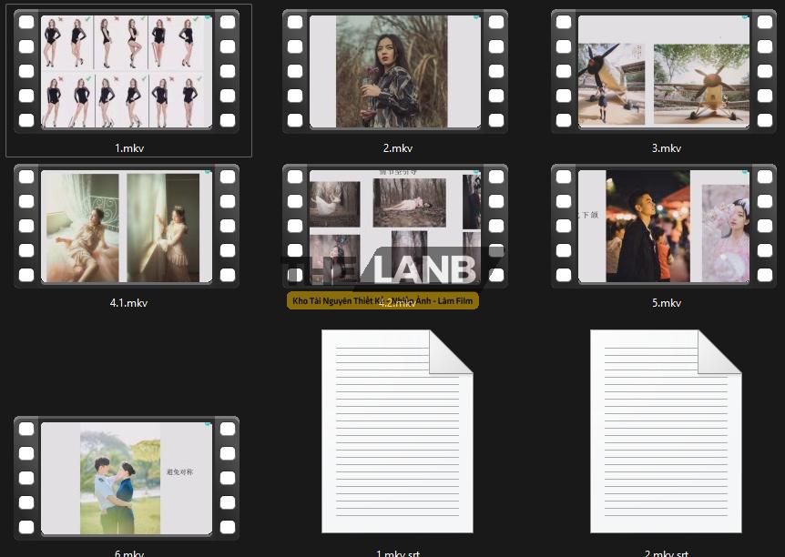Click the "2.mkv.srt" file name label
The height and width of the screenshot is (557, 785).
point(666,552)
